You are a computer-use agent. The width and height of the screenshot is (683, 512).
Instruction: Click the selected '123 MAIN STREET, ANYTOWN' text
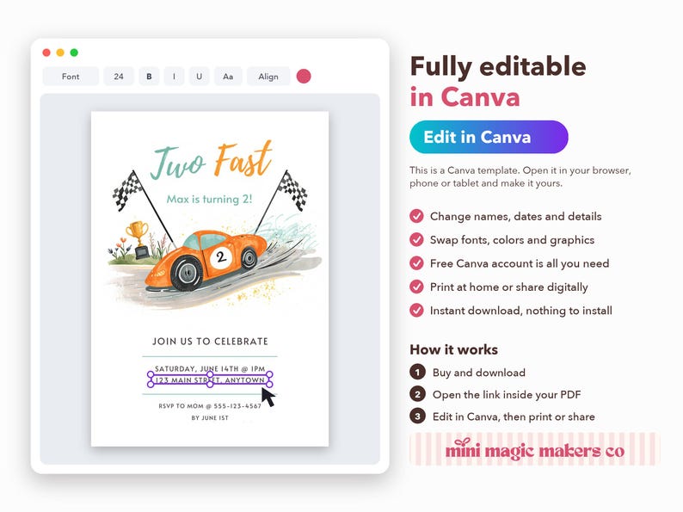click(210, 380)
